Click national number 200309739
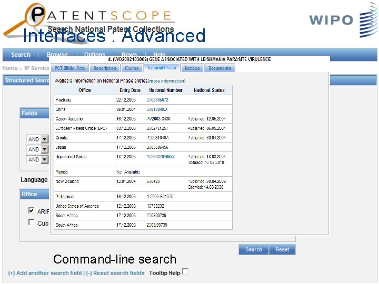Image resolution: width=379 pixels, height=284 pixels. [156, 216]
